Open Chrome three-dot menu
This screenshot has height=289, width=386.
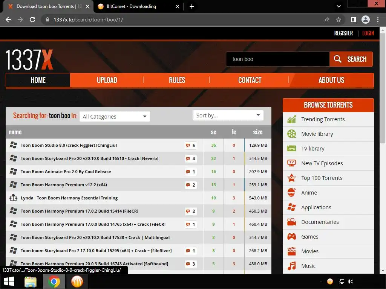(378, 20)
